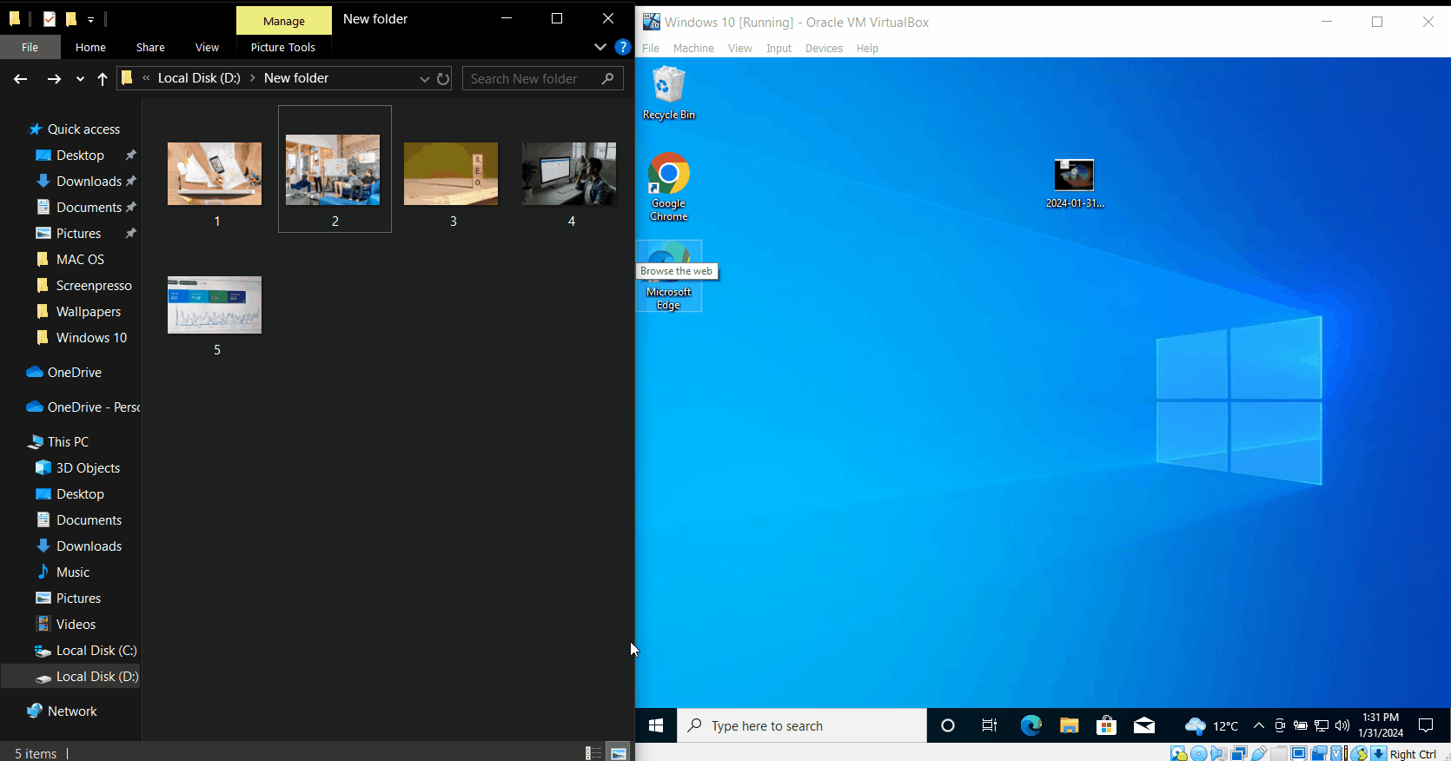Open the Share ribbon tab

[150, 47]
